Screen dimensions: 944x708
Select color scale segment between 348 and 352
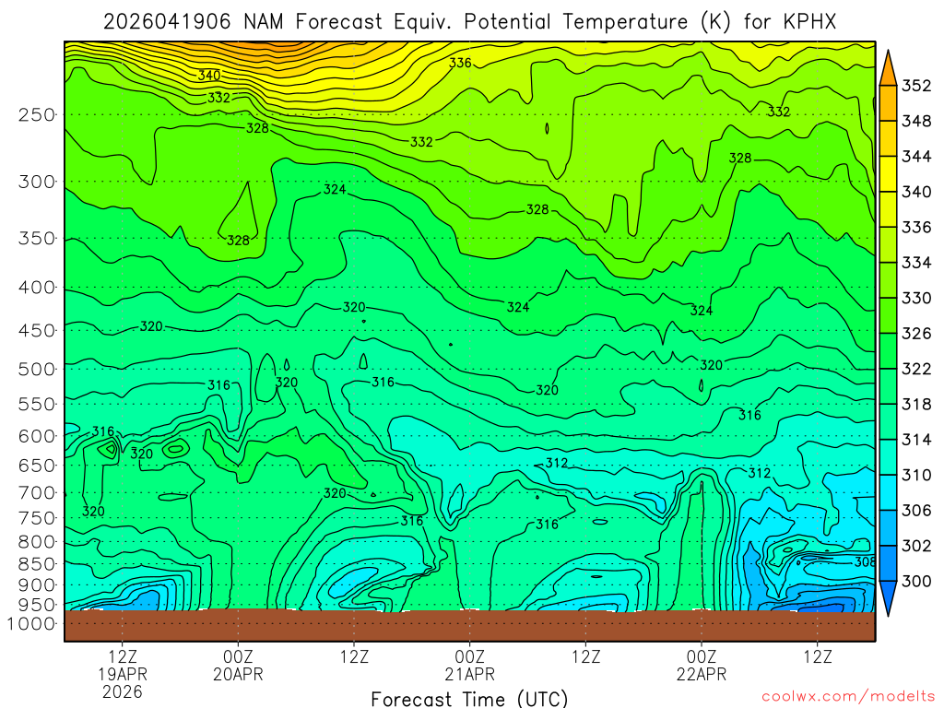(888, 103)
